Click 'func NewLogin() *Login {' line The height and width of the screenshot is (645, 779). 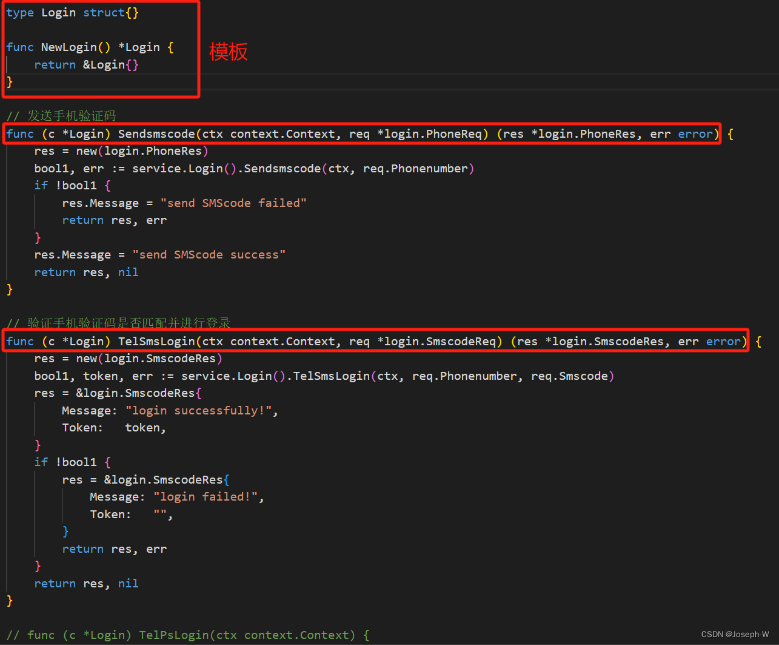click(x=90, y=47)
